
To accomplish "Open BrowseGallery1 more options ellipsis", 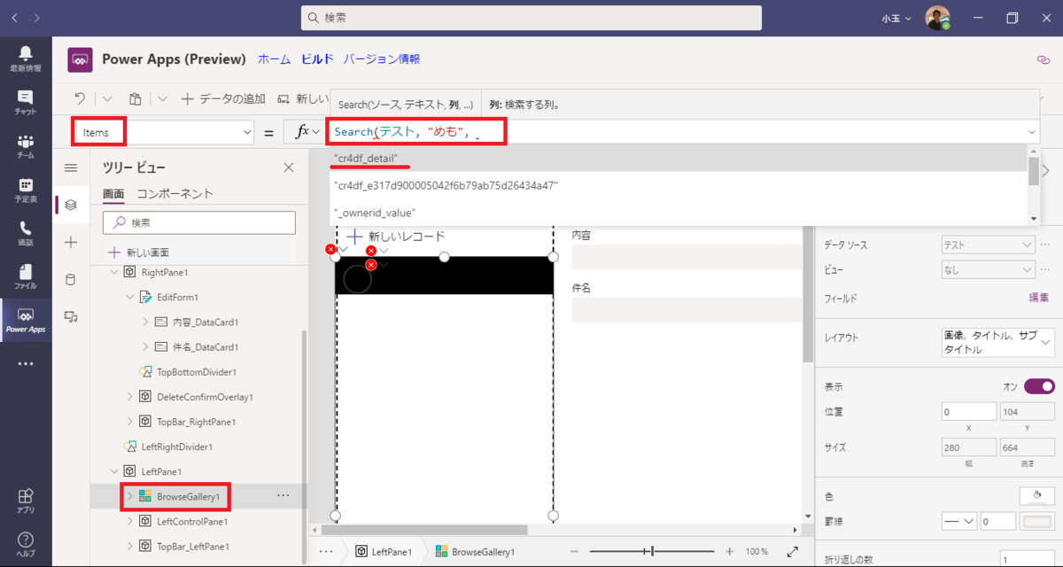I will [x=283, y=496].
